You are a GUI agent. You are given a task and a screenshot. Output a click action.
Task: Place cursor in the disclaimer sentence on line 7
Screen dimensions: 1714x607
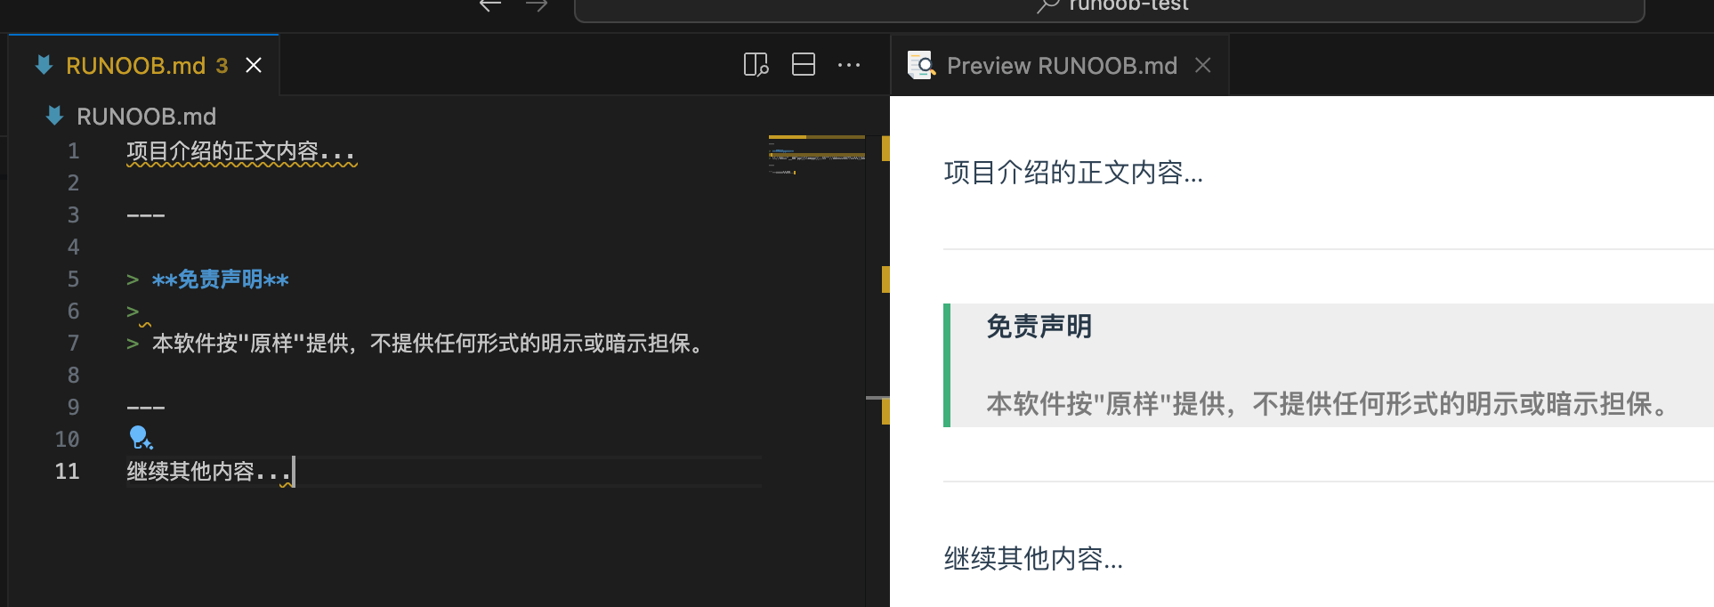[427, 344]
